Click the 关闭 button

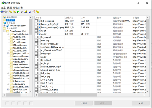[x=140, y=103]
